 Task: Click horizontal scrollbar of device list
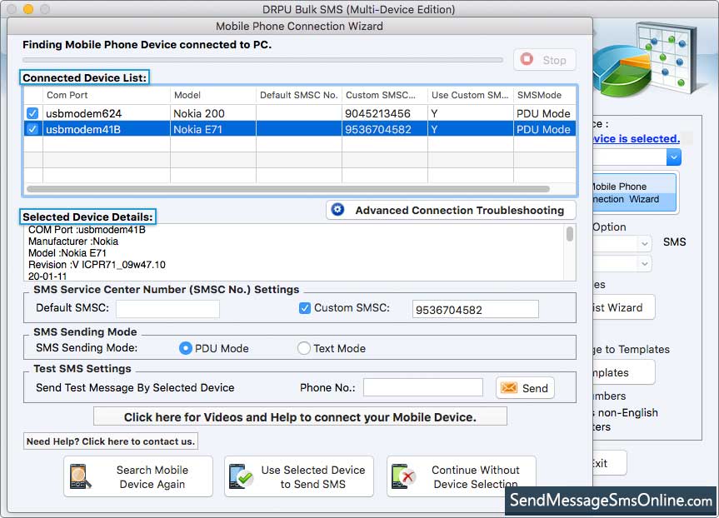coord(288,189)
